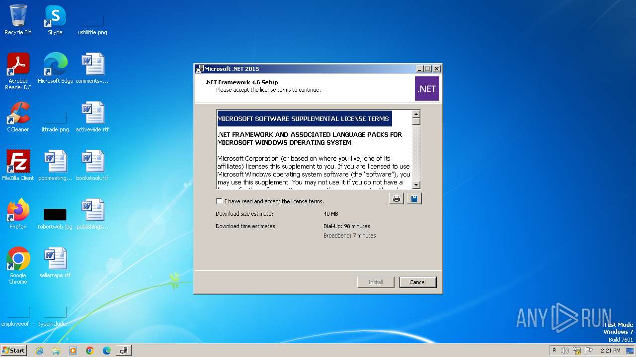The image size is (636, 357).
Task: Click 'MICROSOFT SOFTWARE SUPPLEMENTAL LICENSE TERMS' heading
Action: point(303,119)
